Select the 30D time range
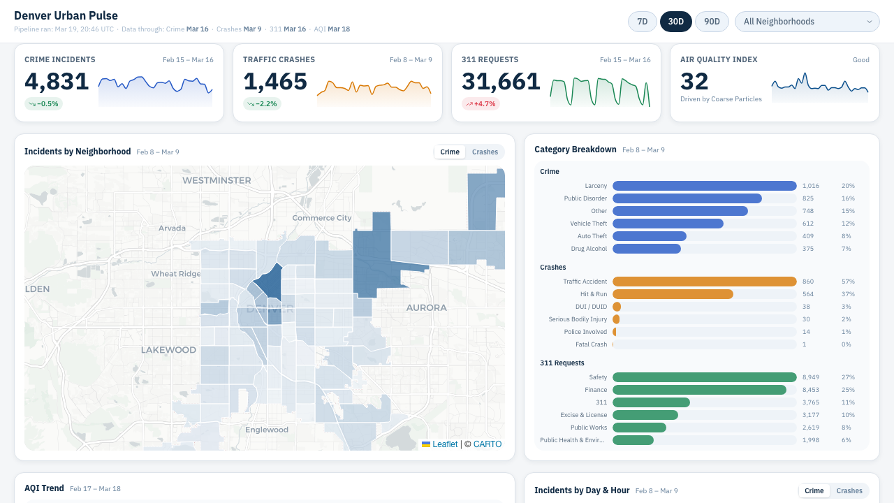 pyautogui.click(x=676, y=22)
